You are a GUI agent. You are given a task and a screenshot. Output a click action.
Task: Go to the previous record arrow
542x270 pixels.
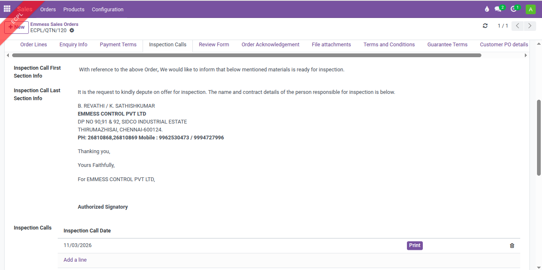point(517,26)
